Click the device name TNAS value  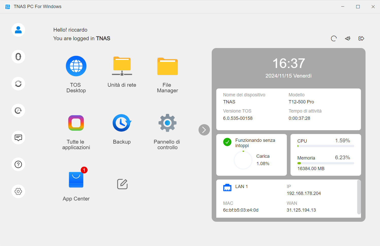click(229, 102)
